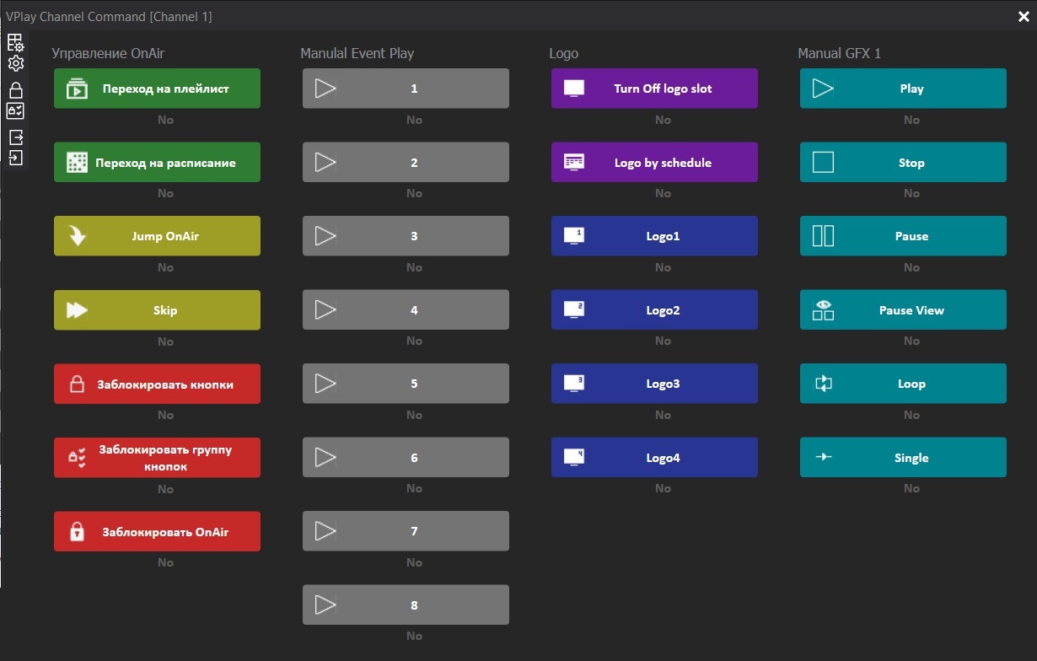Click the No label under Loop
The height and width of the screenshot is (661, 1037).
tap(912, 415)
